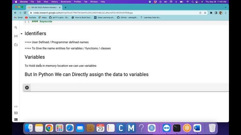Open Microsoft Word from the dock

(x=197, y=128)
